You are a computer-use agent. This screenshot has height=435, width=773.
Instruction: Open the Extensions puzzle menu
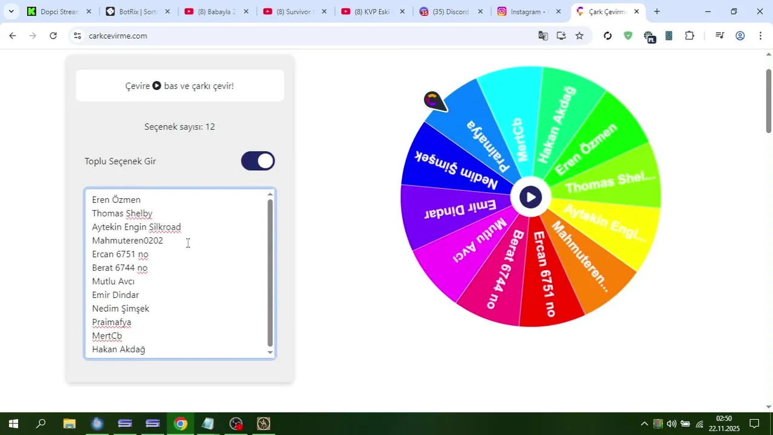[x=690, y=36]
